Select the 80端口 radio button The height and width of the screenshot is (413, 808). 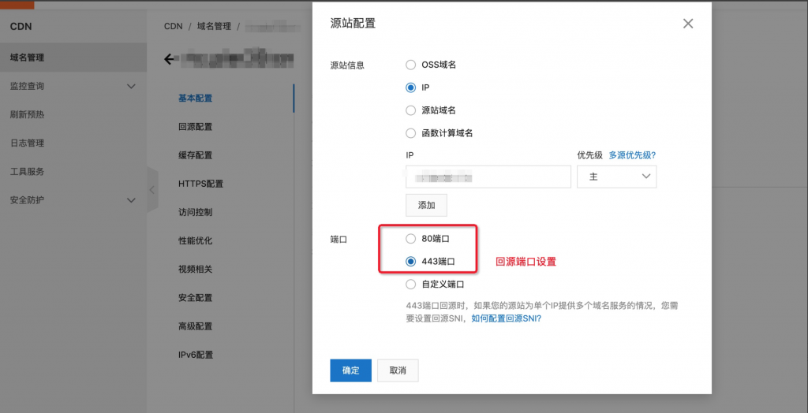[410, 239]
